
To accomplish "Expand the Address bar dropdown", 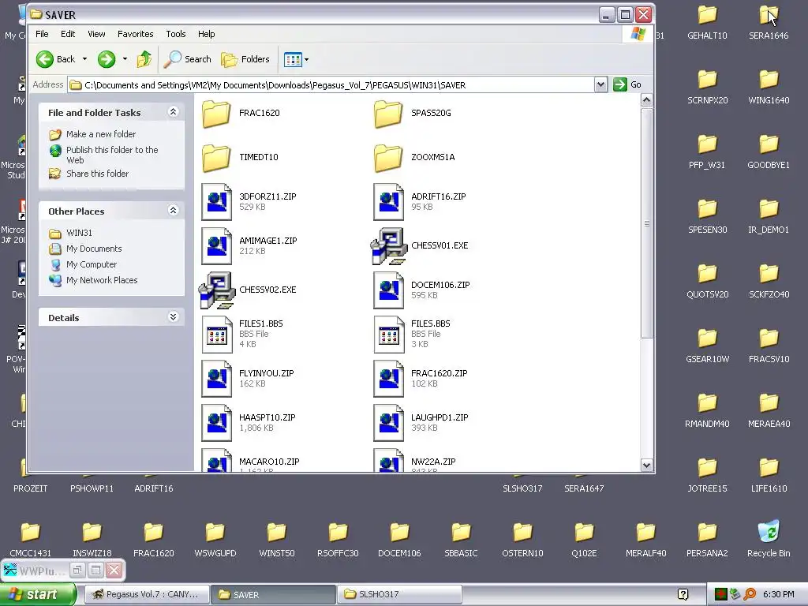I will click(600, 84).
